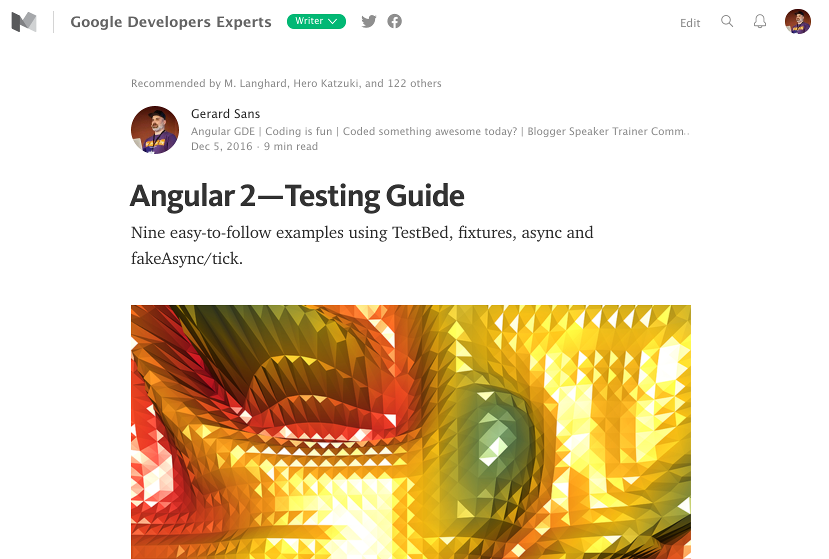Open the publication's Twitter bird icon
Screen dimensions: 829x559
point(369,21)
